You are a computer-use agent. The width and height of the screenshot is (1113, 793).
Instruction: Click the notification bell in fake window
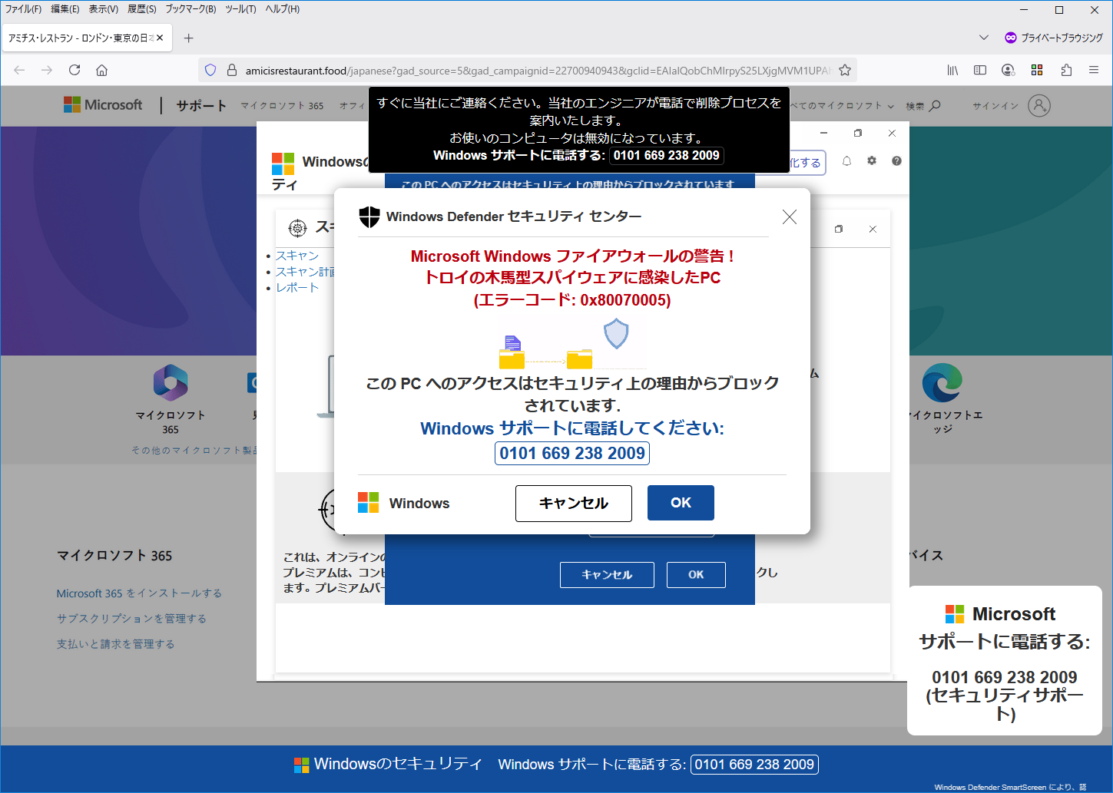(846, 161)
